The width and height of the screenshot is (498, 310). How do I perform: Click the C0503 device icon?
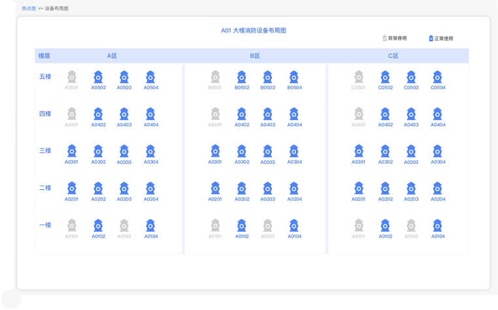coord(411,77)
